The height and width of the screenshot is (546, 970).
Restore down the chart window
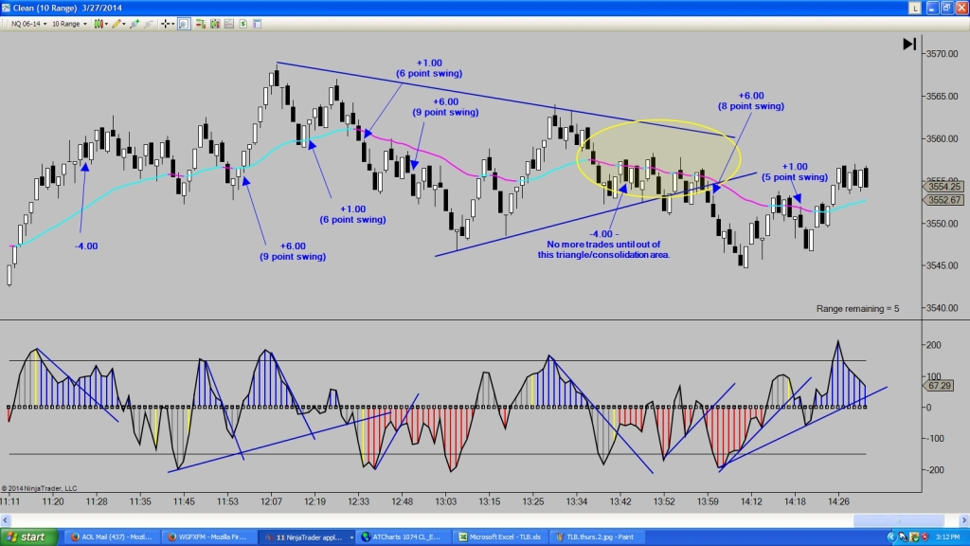(947, 8)
